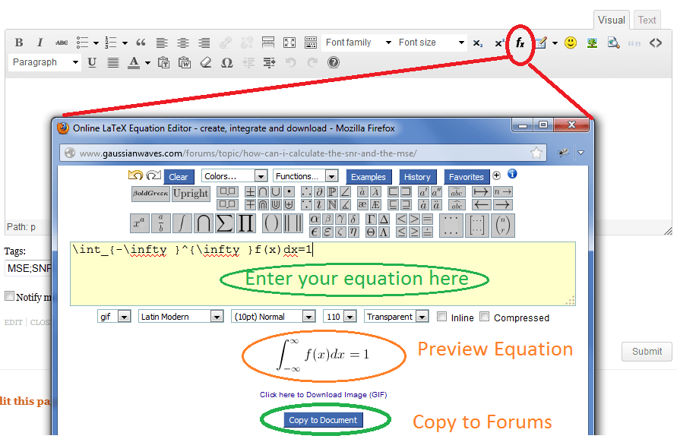The width and height of the screenshot is (677, 439).
Task: Align text right
Action: (204, 43)
